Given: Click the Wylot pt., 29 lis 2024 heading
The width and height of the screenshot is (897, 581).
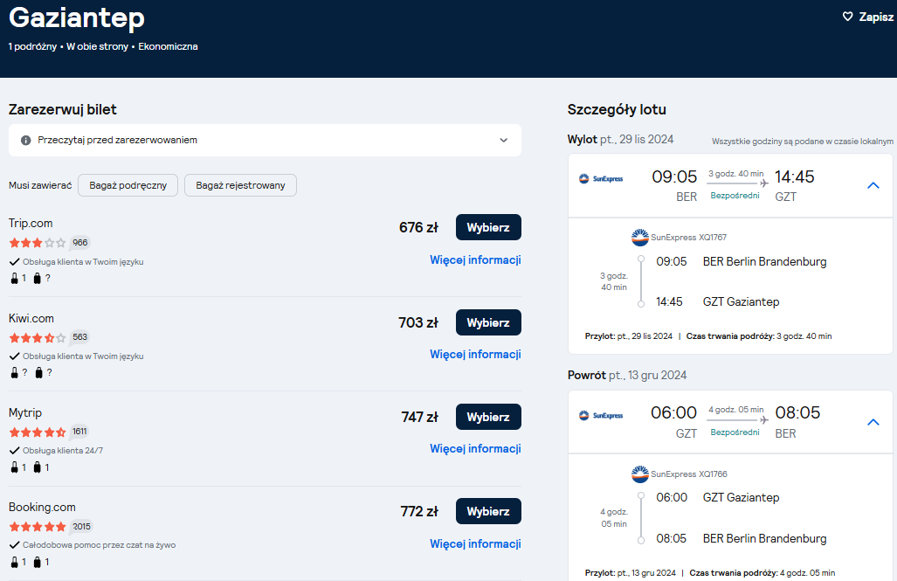Looking at the screenshot, I should click(621, 139).
